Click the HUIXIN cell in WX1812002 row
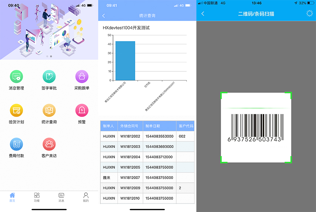The width and height of the screenshot is (316, 212). (x=109, y=136)
